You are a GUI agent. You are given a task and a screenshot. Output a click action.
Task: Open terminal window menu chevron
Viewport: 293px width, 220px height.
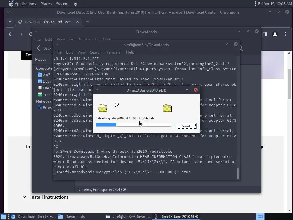pyautogui.click(x=57, y=44)
